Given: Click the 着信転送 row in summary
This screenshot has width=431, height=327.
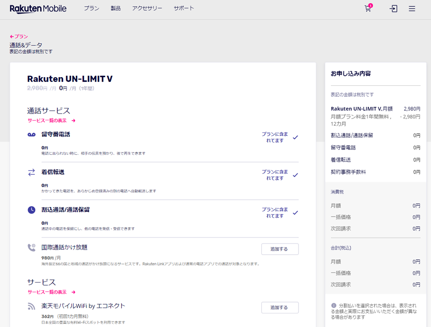Looking at the screenshot, I should tap(376, 160).
